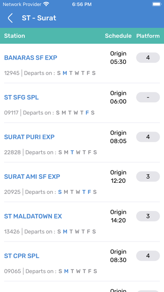The width and height of the screenshot is (164, 292).
Task: Click the Station column header
Action: (15, 36)
